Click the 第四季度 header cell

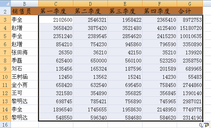pyautogui.click(x=159, y=11)
